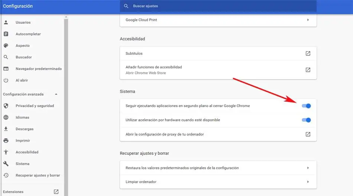Click Utilizar aceleración por hardware label
The image size is (353, 196).
173,120
